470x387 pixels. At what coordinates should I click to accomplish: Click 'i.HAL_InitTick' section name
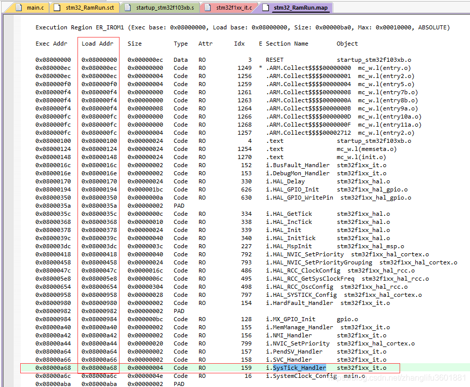(290, 238)
